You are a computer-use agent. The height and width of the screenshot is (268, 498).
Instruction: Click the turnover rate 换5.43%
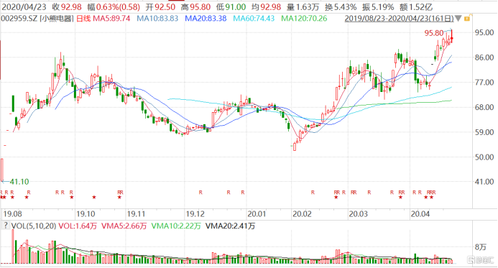tap(341, 7)
